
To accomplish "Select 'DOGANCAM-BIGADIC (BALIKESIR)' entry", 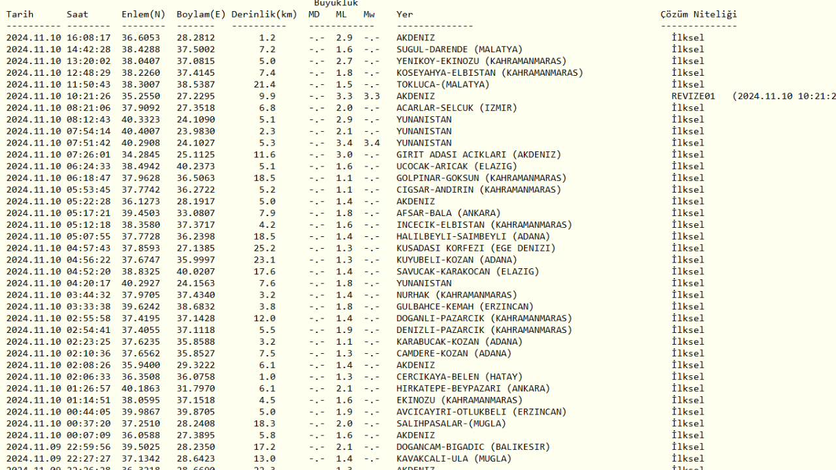I will point(473,448).
